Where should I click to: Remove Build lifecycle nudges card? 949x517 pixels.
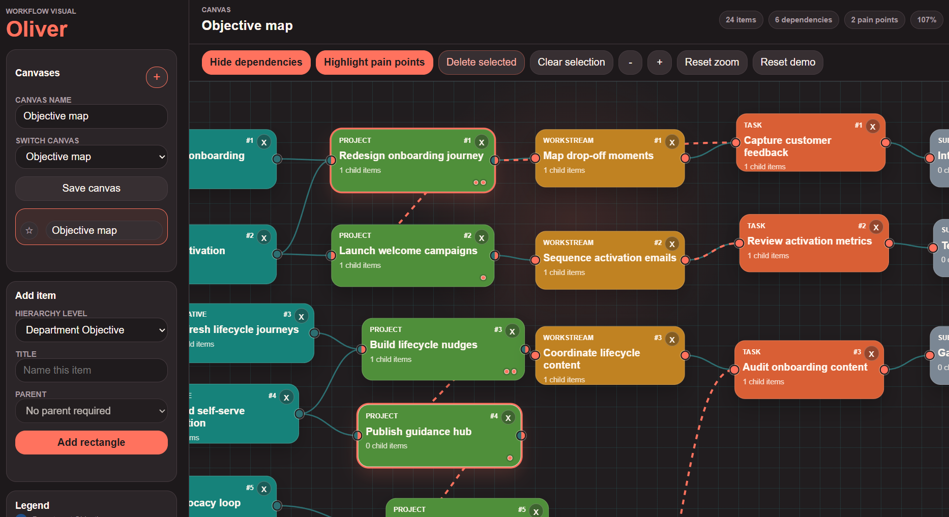pyautogui.click(x=512, y=331)
